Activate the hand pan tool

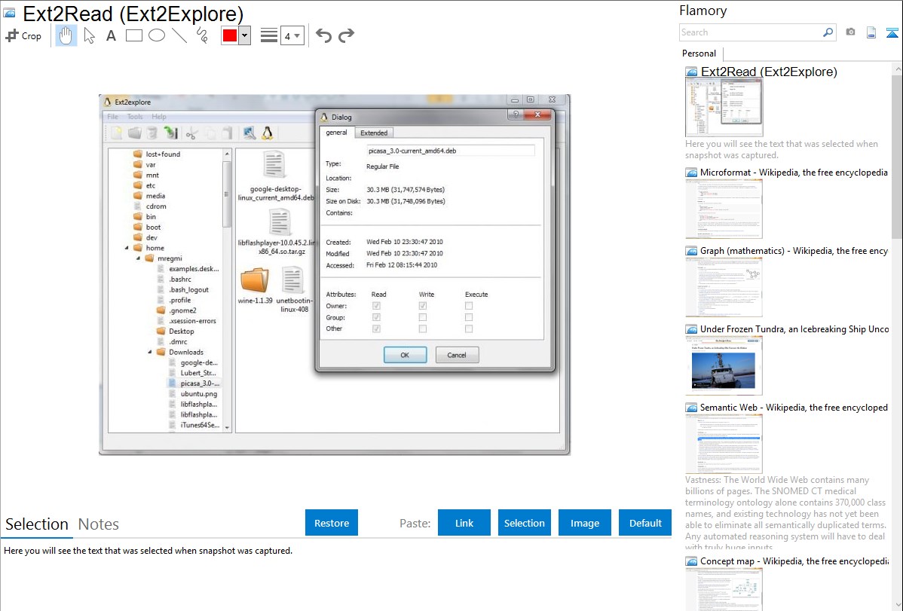click(x=66, y=35)
